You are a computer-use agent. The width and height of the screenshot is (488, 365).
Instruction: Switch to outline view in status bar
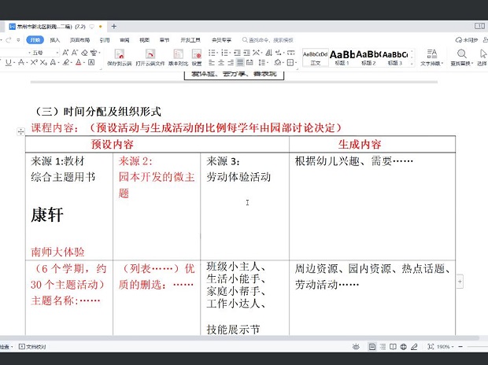coord(383,347)
